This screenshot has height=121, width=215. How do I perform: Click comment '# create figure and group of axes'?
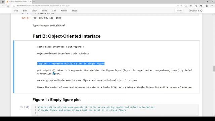point(82,110)
